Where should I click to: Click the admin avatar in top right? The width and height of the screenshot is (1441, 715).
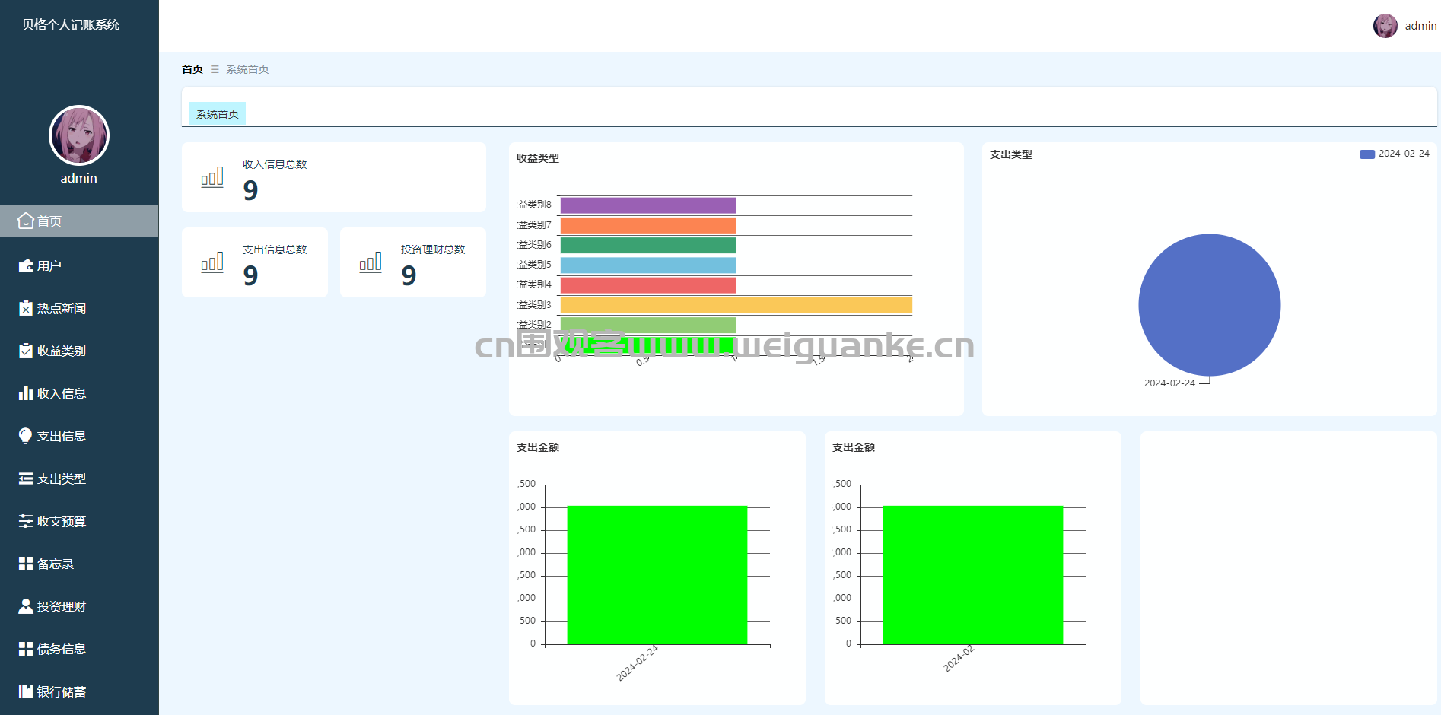pyautogui.click(x=1385, y=26)
